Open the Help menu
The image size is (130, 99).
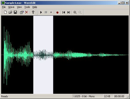pyautogui.click(x=35, y=7)
